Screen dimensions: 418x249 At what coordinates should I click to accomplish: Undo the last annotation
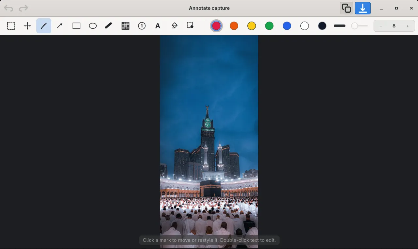coord(9,8)
